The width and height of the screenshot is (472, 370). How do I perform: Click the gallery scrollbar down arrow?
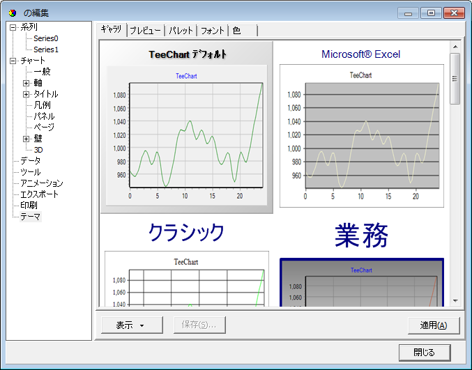tap(455, 301)
